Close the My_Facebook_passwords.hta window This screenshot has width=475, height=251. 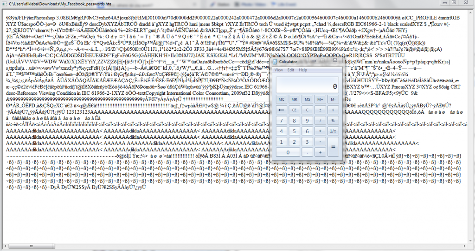pyautogui.click(x=466, y=2)
